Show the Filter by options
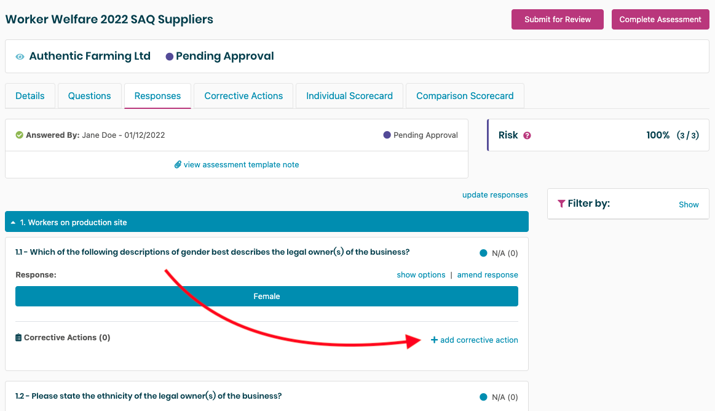Viewport: 715px width, 411px height. (x=689, y=205)
